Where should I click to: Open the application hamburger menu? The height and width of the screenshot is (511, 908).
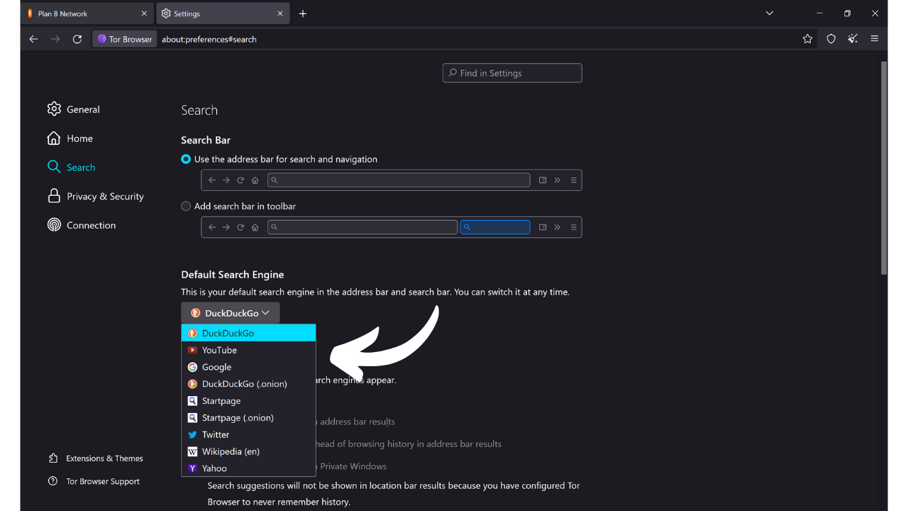(x=875, y=39)
